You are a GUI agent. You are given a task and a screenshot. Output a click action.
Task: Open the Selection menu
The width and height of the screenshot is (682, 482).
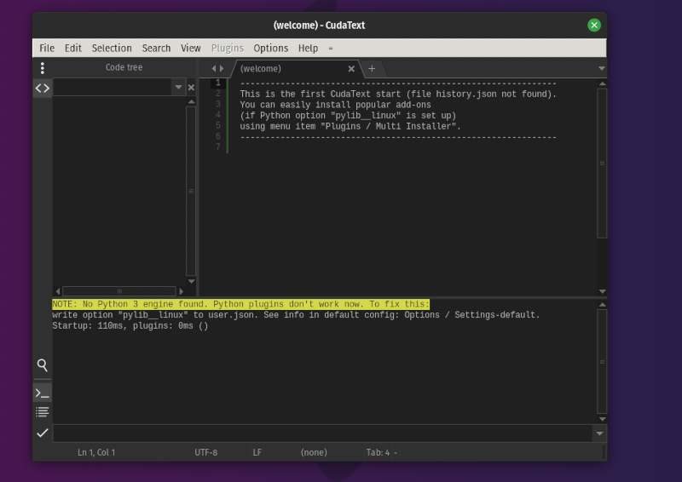112,49
